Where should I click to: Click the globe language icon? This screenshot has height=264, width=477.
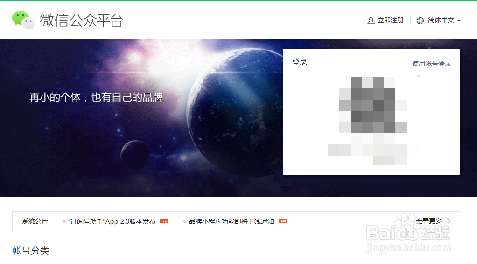420,21
